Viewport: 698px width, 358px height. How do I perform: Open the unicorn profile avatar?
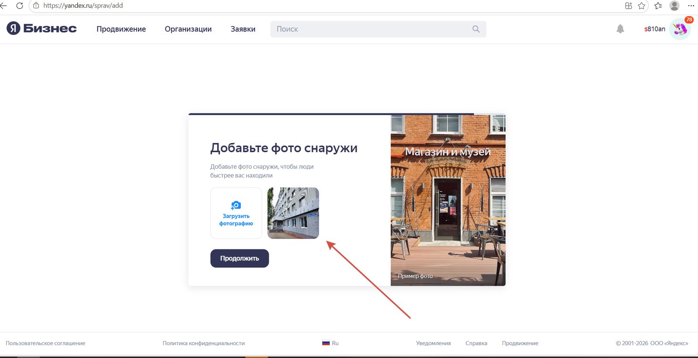[x=680, y=29]
